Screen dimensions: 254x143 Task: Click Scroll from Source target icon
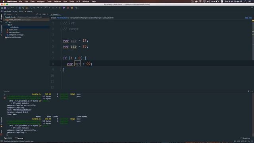point(37,14)
